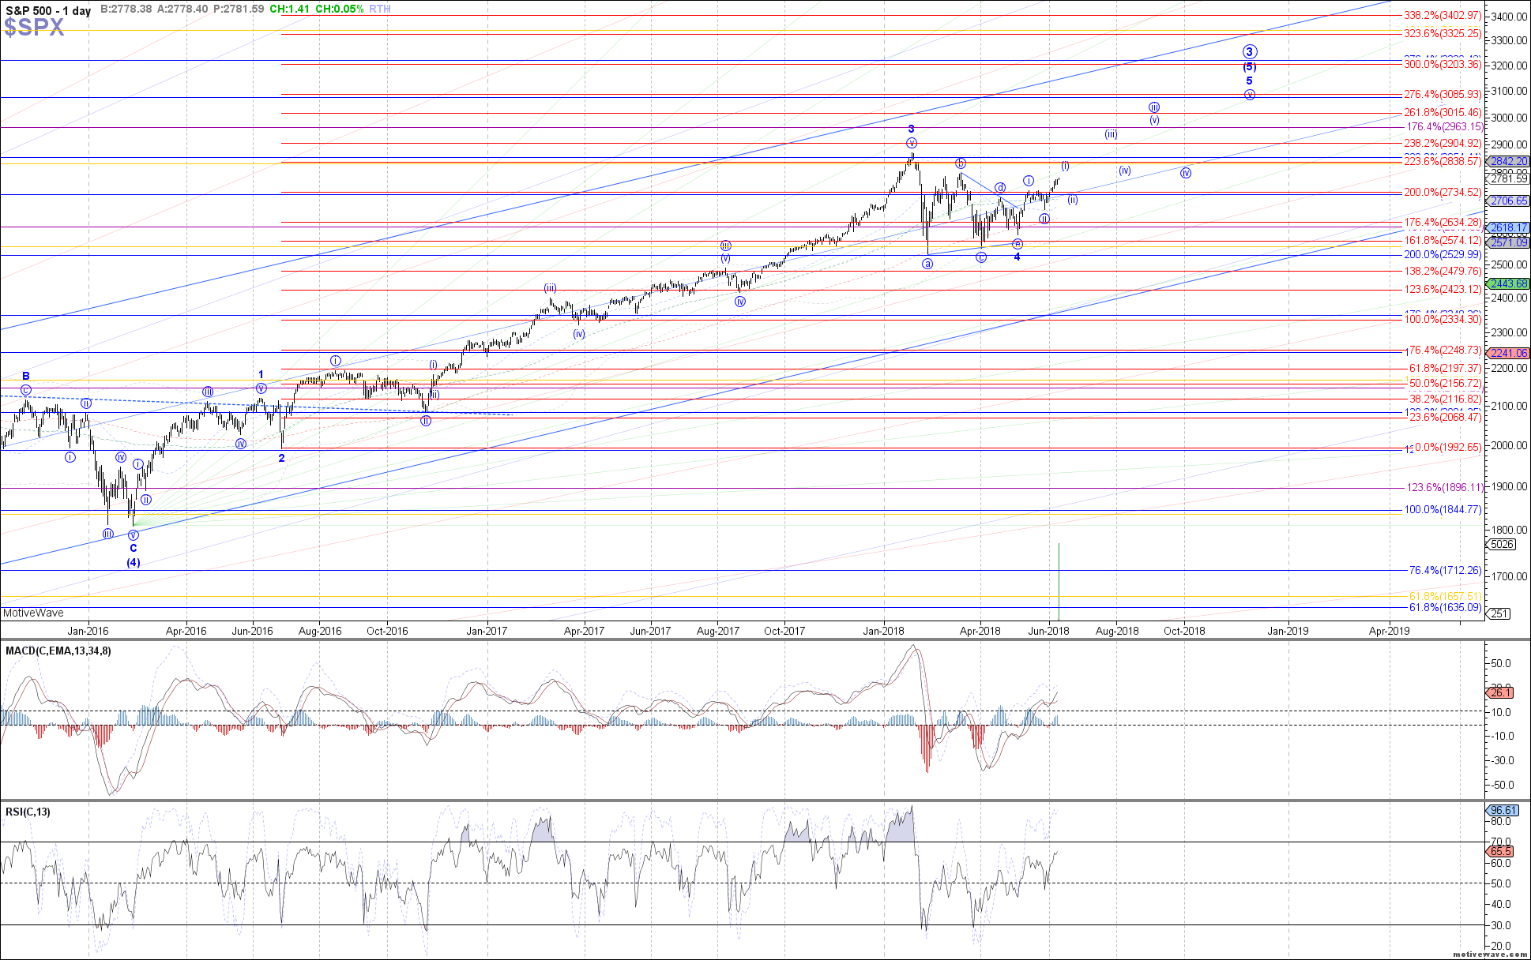Viewport: 1531px width, 960px height.
Task: Click the green 2443.68 price tag
Action: coord(1508,283)
